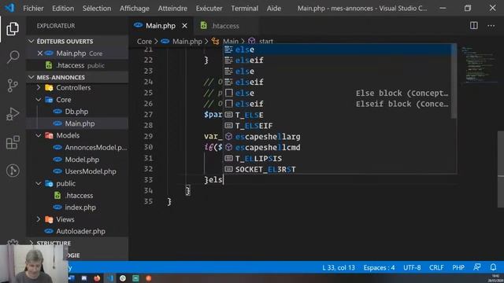Click the VS Code taskbar icon
Image resolution: width=504 pixels, height=283 pixels.
point(110,278)
